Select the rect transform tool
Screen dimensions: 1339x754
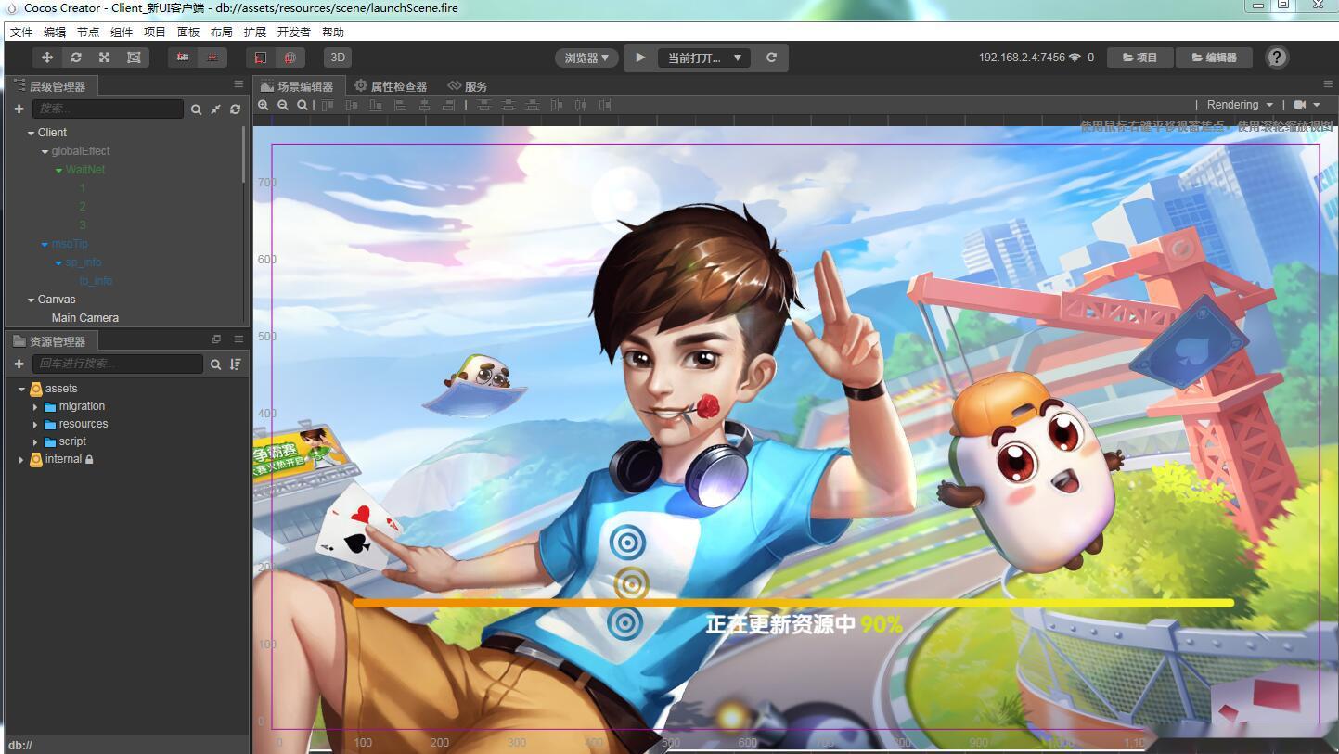coord(134,58)
